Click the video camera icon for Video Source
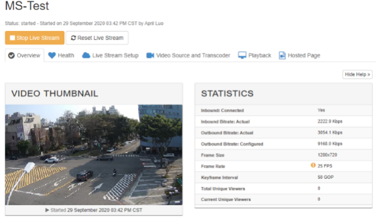 pos(150,56)
